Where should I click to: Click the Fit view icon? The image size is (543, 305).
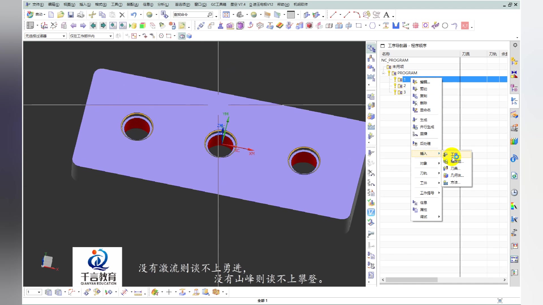tap(226, 15)
